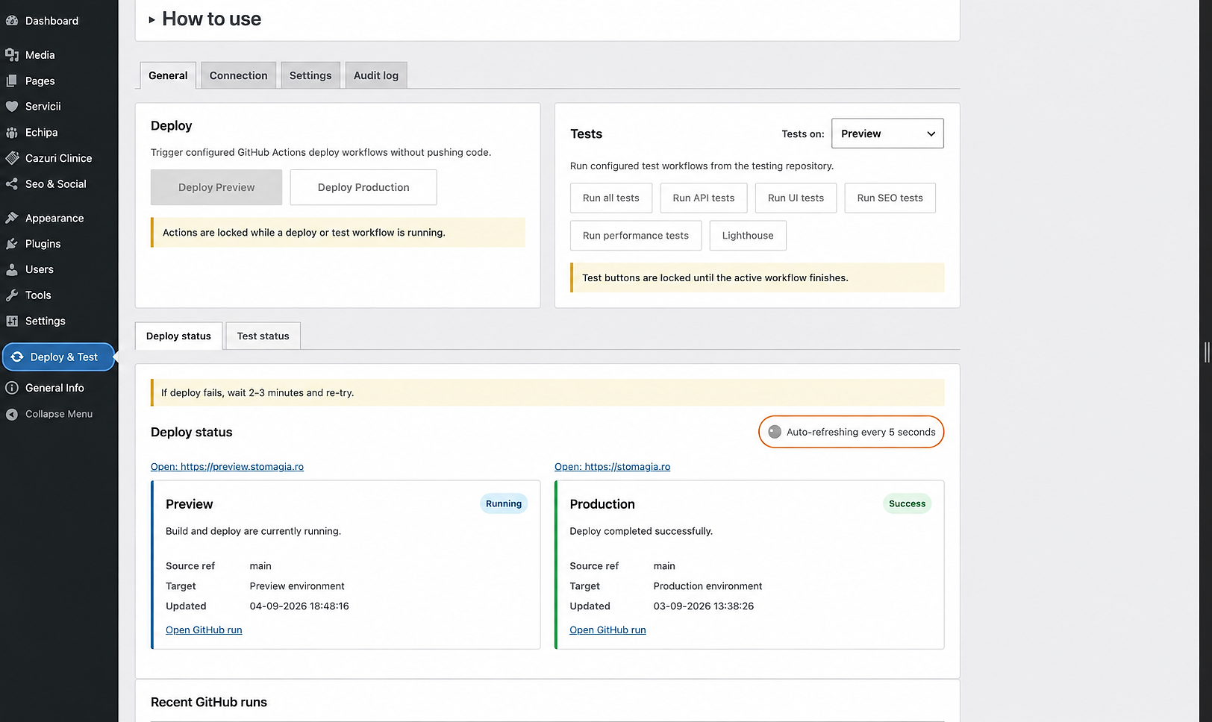Click the Appearance brush icon
The width and height of the screenshot is (1212, 722).
click(x=12, y=218)
